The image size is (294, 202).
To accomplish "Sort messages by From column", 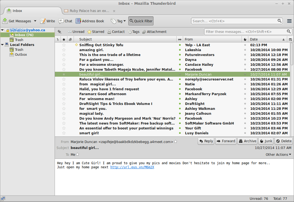I will pyautogui.click(x=212, y=39).
